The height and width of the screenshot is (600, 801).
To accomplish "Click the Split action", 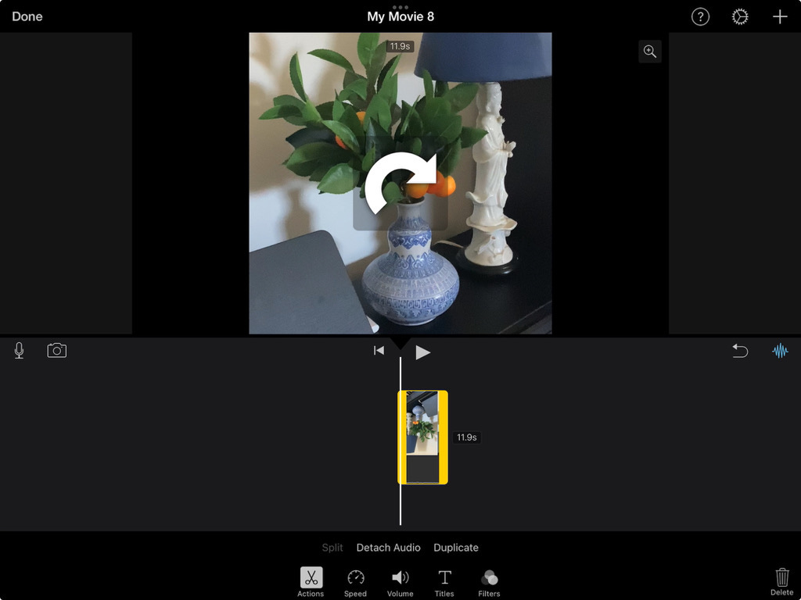I will pyautogui.click(x=332, y=548).
